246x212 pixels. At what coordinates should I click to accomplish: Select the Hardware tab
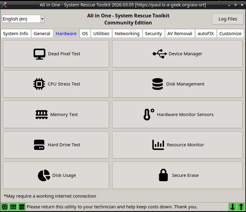pos(66,33)
